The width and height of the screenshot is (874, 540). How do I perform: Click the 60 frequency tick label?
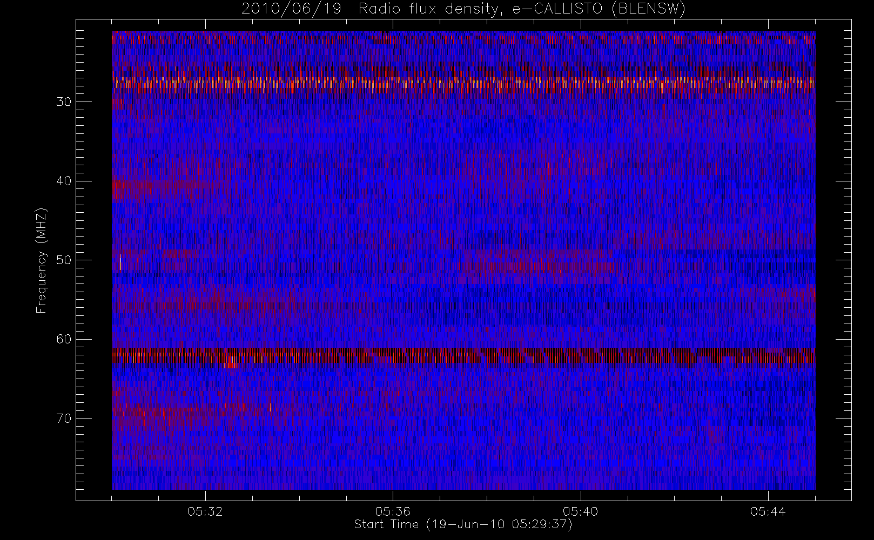(x=64, y=339)
